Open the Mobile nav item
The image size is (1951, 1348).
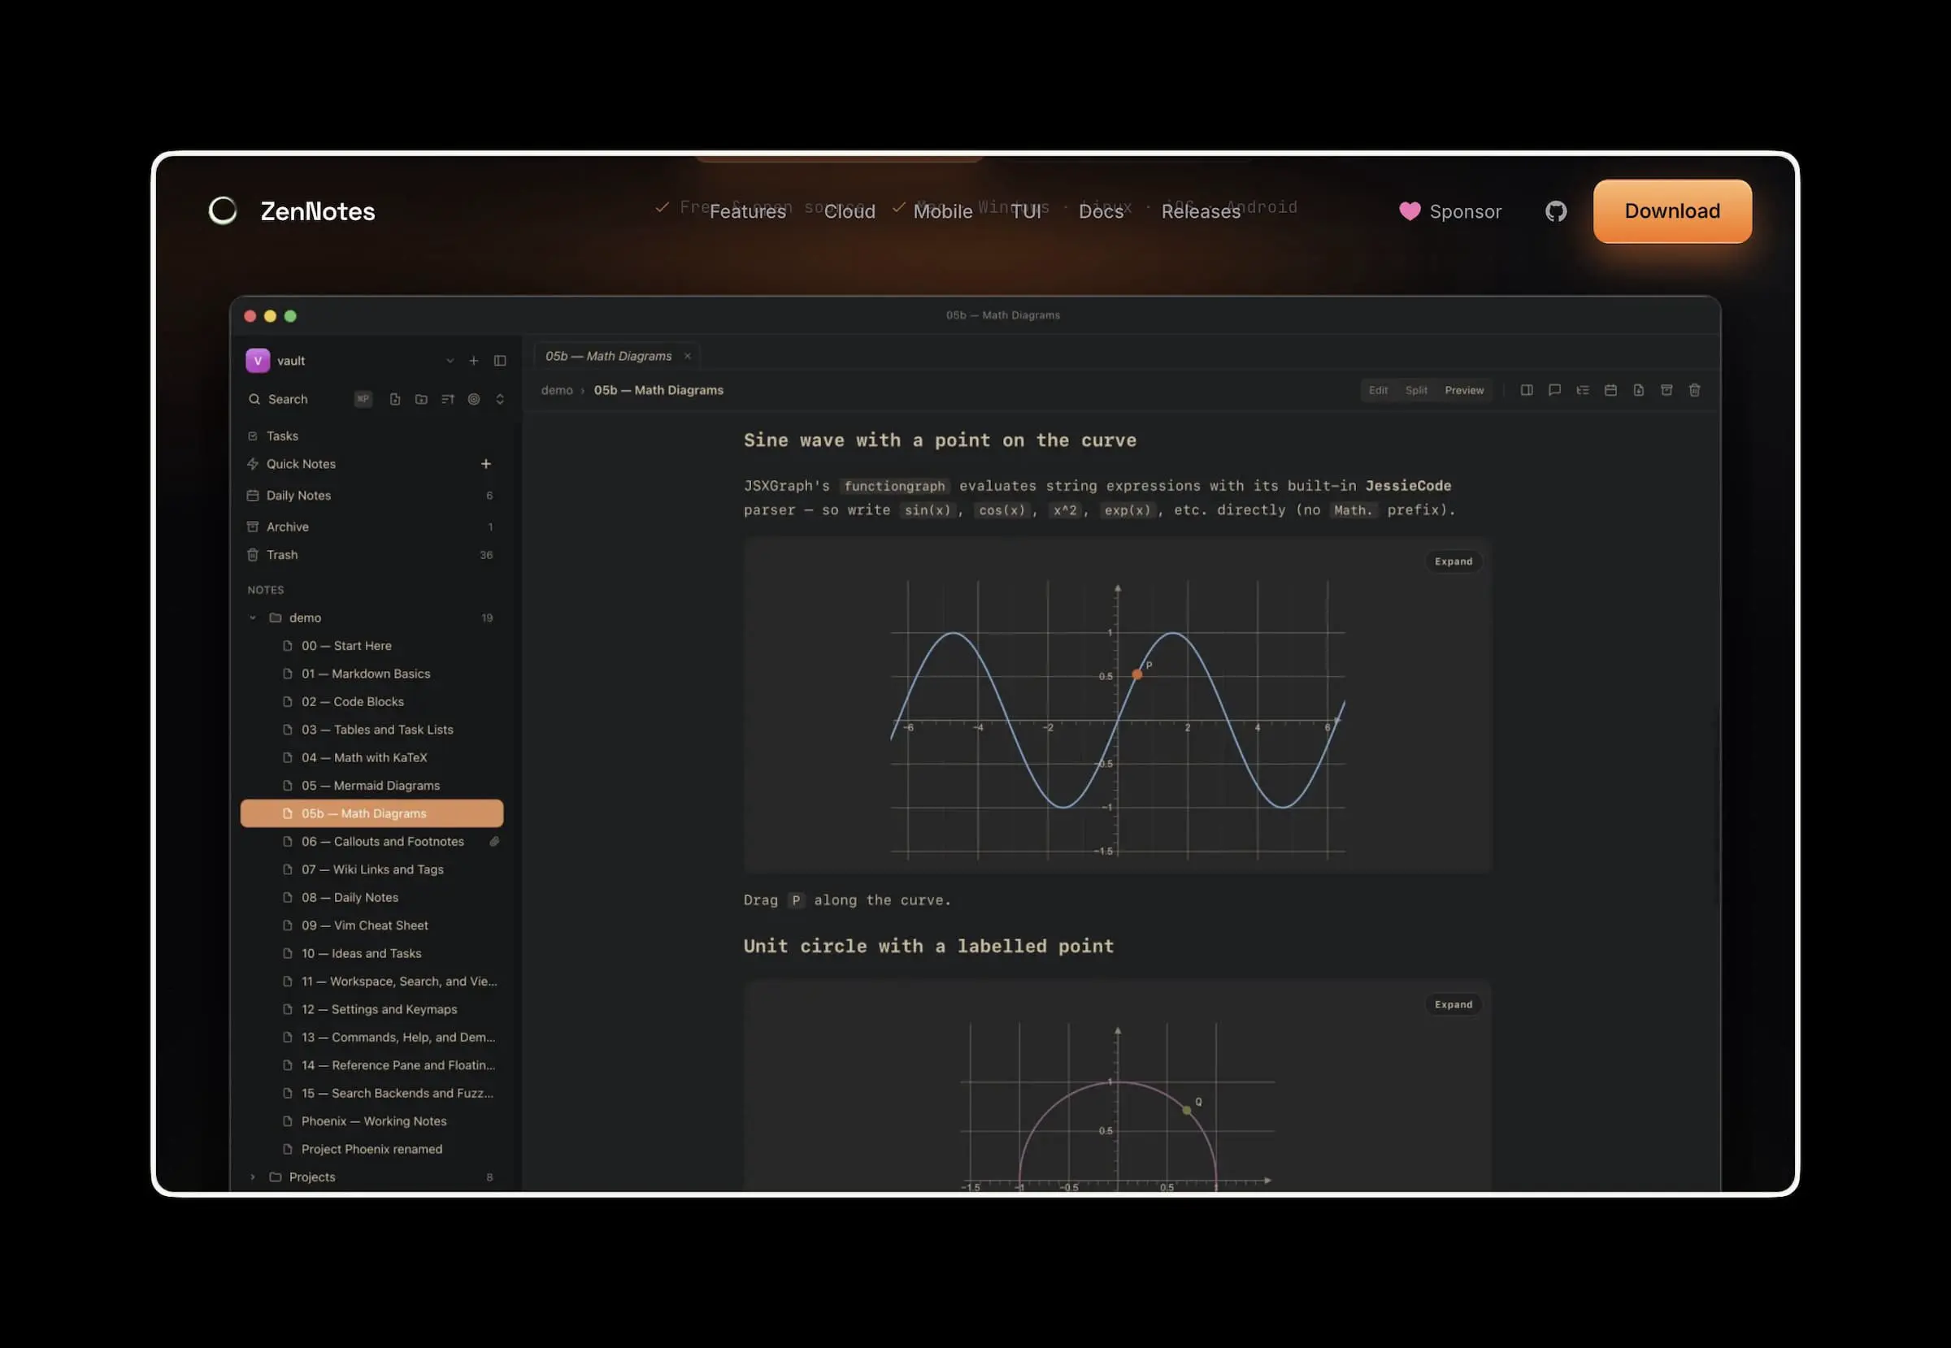click(x=943, y=211)
